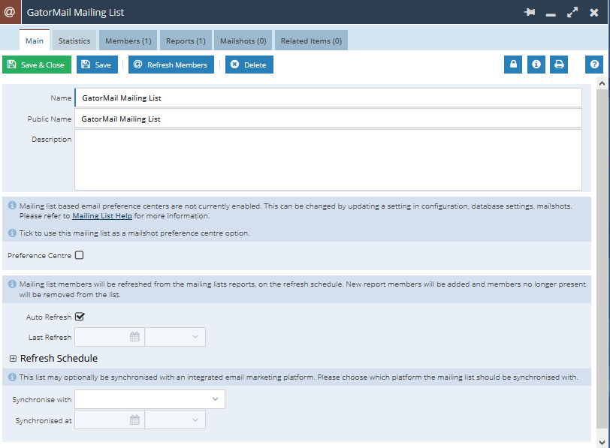Close the GatorMail Mailing List window
610x448 pixels.
pos(594,13)
